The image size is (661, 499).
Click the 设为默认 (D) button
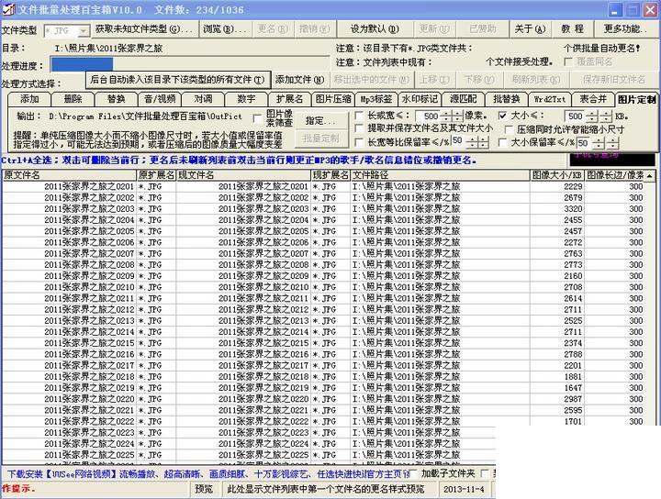point(375,29)
